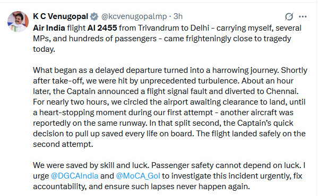Click the bold Air India text
Viewport: 319px width, 196px height.
(x=49, y=28)
